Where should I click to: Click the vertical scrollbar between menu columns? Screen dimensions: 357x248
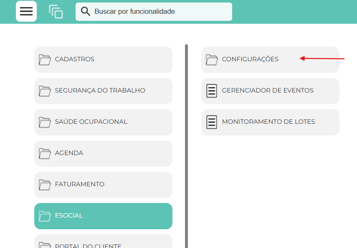tap(187, 146)
